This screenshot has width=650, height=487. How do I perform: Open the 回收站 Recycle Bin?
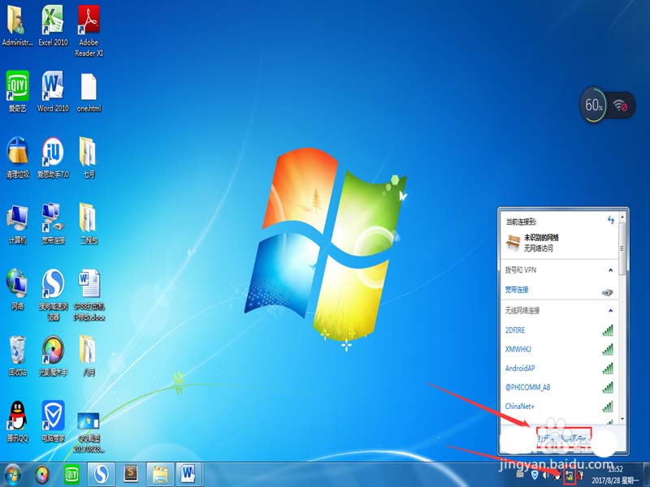pos(17,356)
